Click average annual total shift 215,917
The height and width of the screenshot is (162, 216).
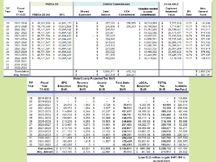pos(166,152)
